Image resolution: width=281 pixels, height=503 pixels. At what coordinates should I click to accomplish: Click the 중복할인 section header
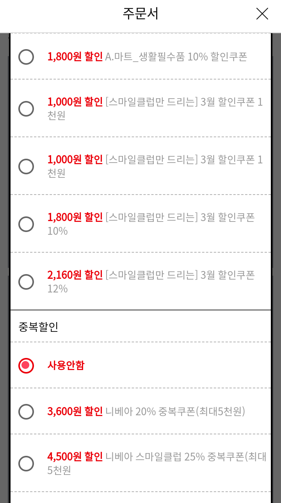click(x=38, y=327)
